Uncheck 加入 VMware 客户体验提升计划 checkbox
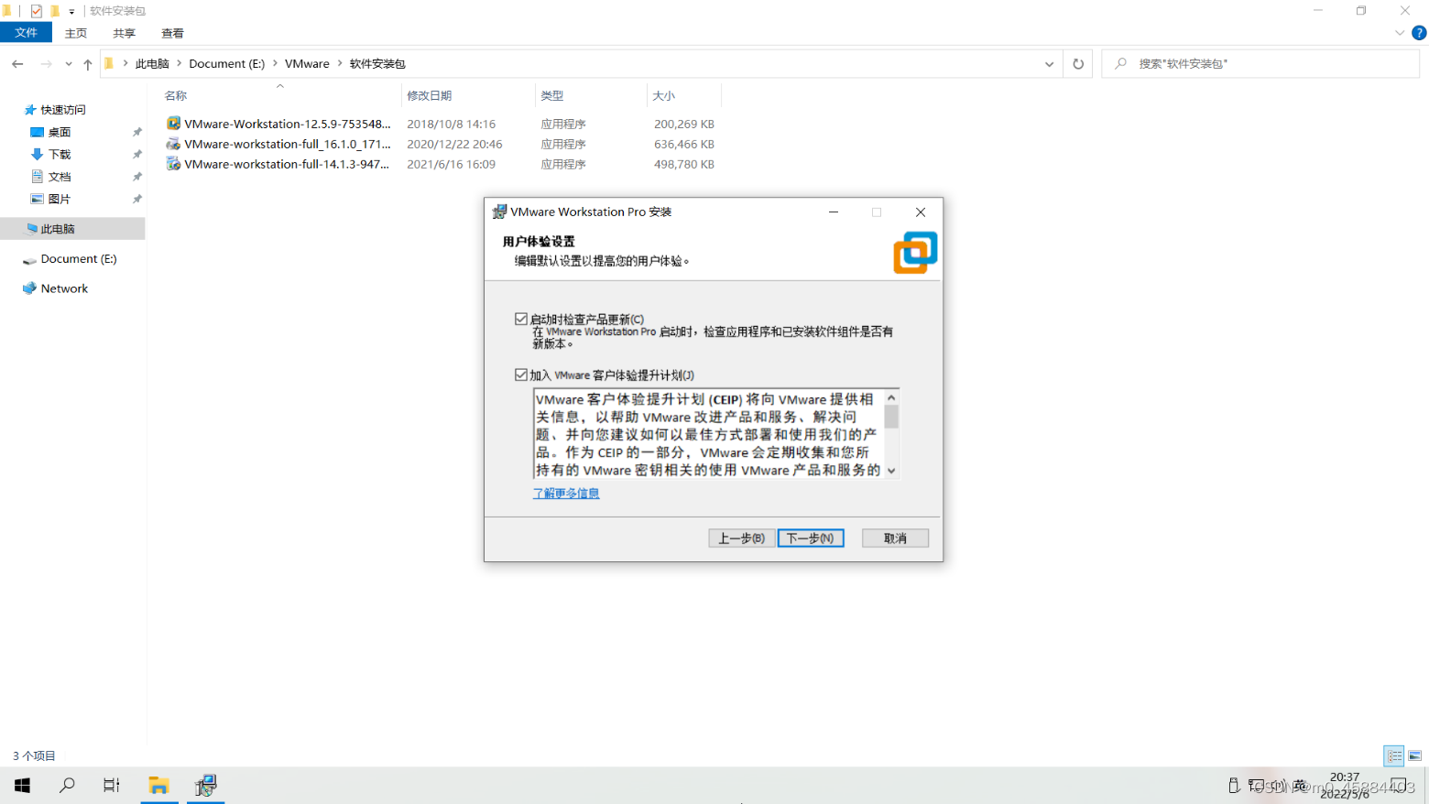1429x804 pixels. click(521, 375)
